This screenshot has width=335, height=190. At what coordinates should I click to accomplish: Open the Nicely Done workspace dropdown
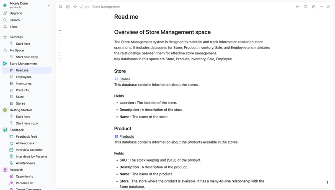49,5
